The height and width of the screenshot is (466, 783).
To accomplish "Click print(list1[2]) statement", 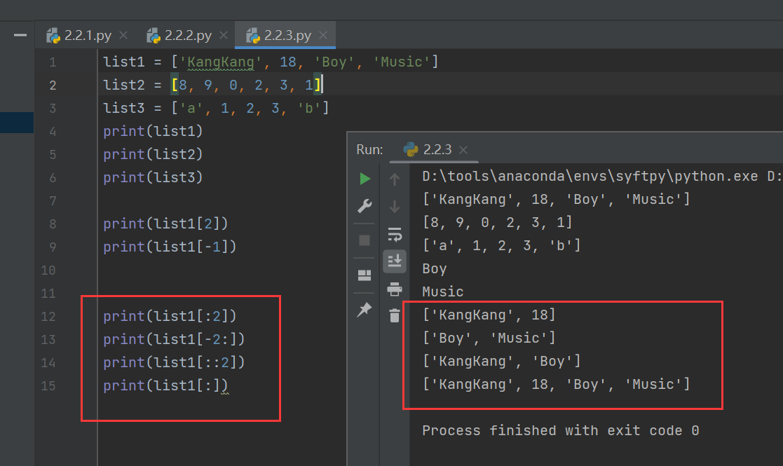I will point(165,224).
